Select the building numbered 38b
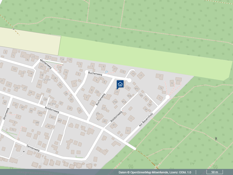 [x=37, y=122]
